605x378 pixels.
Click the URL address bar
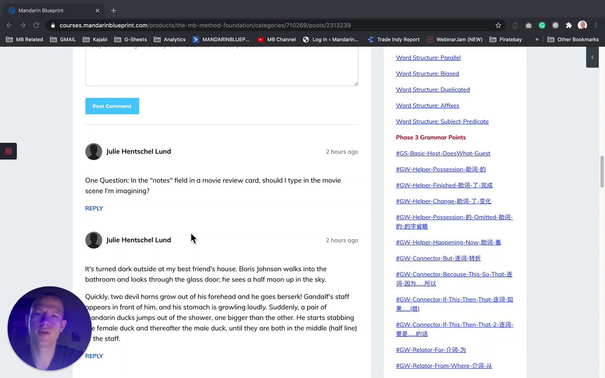click(274, 25)
